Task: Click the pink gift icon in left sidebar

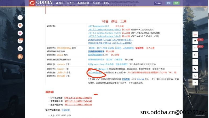Action: (x=20, y=33)
